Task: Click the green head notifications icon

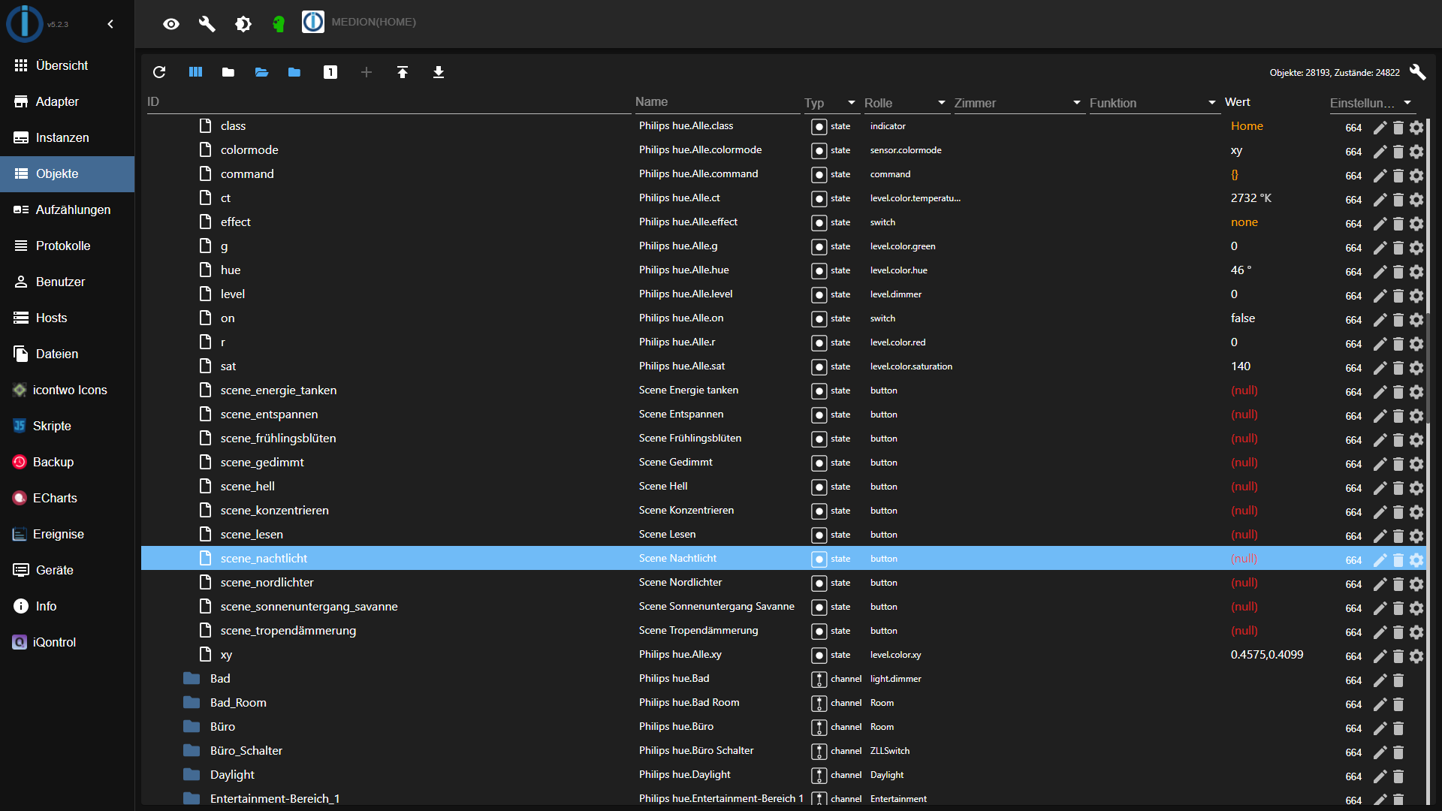Action: (279, 24)
